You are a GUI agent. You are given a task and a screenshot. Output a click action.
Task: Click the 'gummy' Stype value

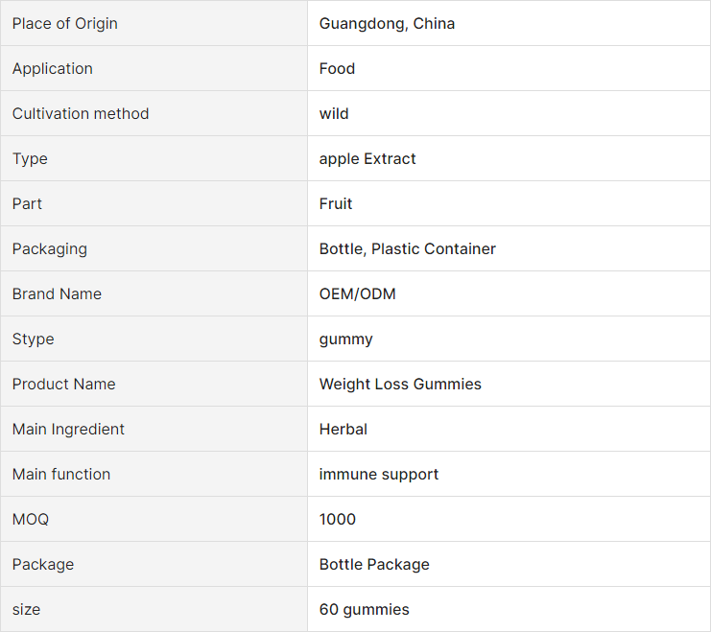346,339
